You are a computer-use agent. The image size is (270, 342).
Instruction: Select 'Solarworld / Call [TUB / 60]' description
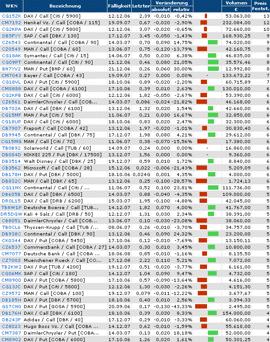[57, 148]
